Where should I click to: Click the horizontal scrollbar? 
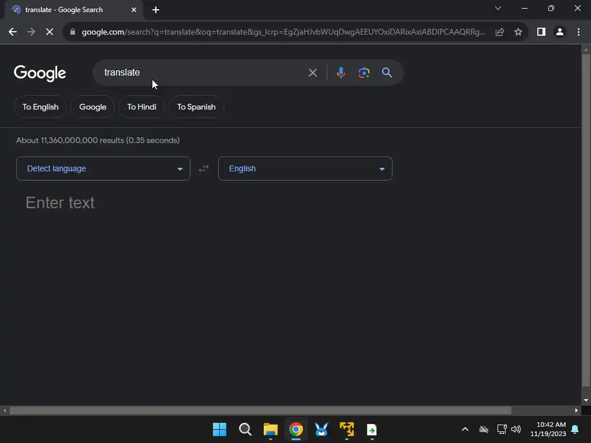tap(260, 411)
